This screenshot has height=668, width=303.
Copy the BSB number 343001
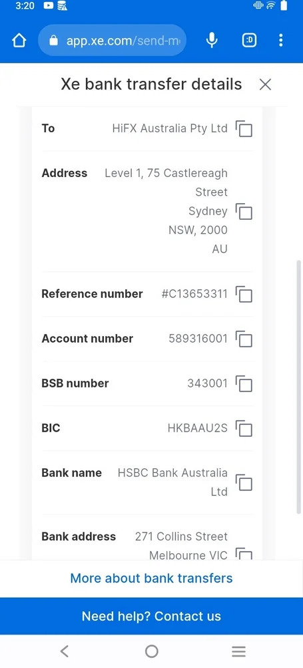click(244, 383)
